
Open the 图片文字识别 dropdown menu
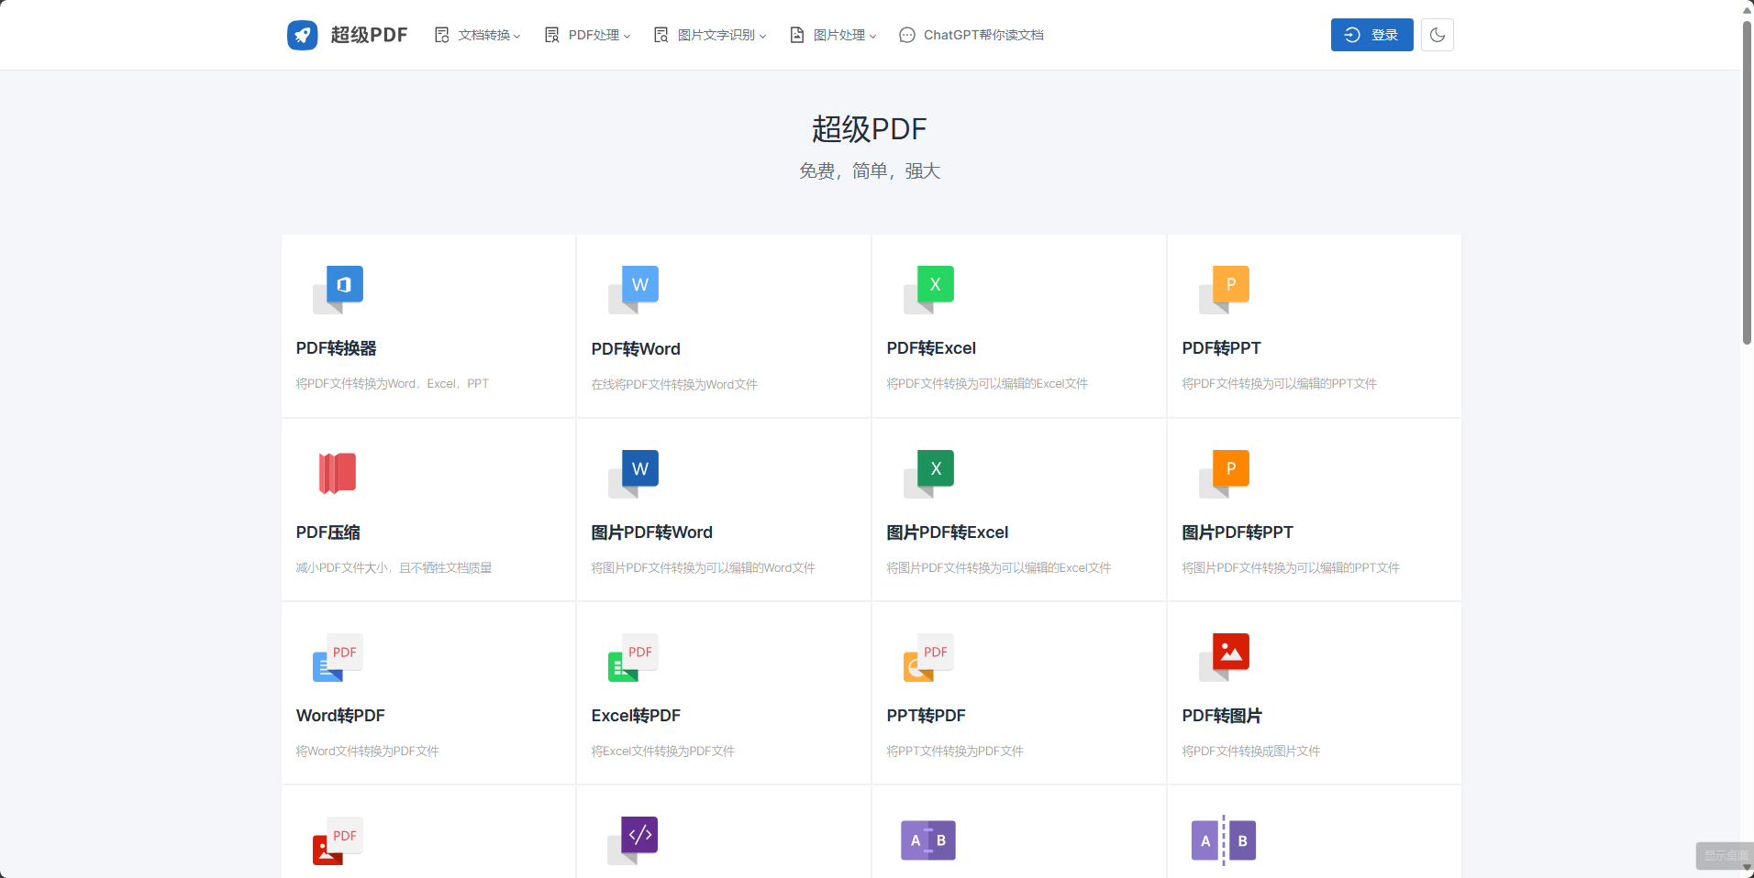pyautogui.click(x=710, y=35)
